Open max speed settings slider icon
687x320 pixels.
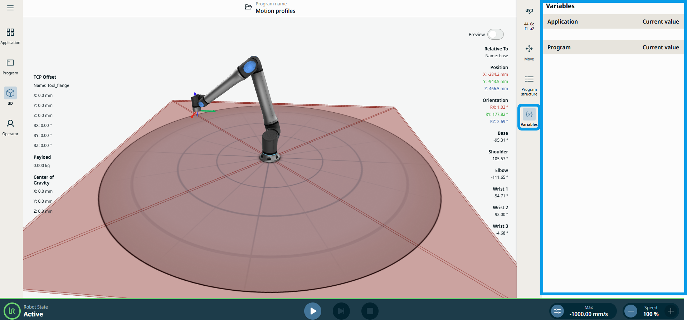[557, 311]
